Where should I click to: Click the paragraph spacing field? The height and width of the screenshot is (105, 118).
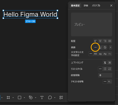click(105, 75)
